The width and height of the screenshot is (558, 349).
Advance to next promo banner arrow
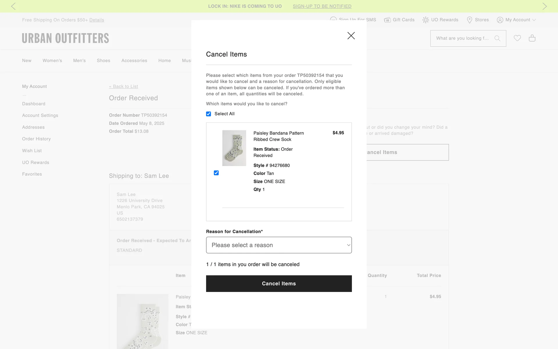tap(544, 6)
